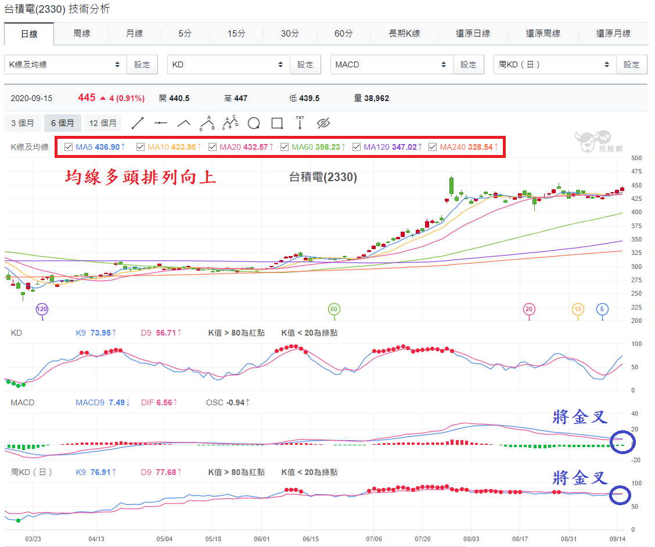Open the MACD indicator dropdown
The width and height of the screenshot is (655, 547).
392,65
